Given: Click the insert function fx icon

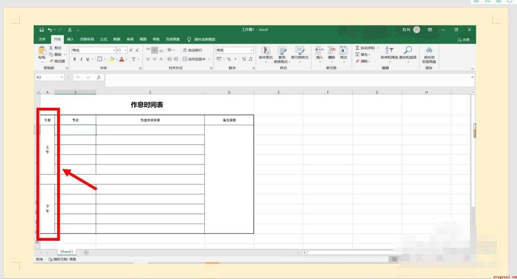Looking at the screenshot, I should pos(99,77).
